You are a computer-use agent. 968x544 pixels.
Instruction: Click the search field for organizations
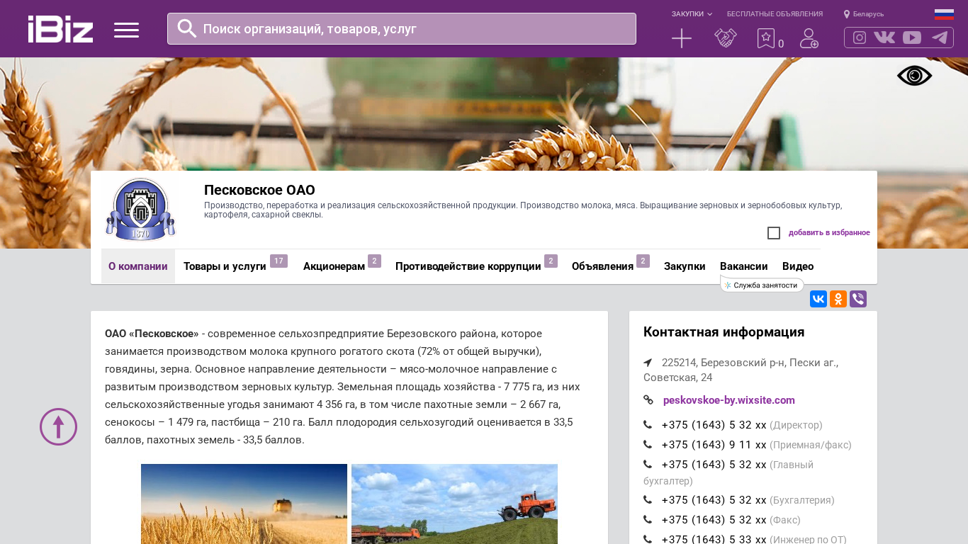(x=411, y=29)
